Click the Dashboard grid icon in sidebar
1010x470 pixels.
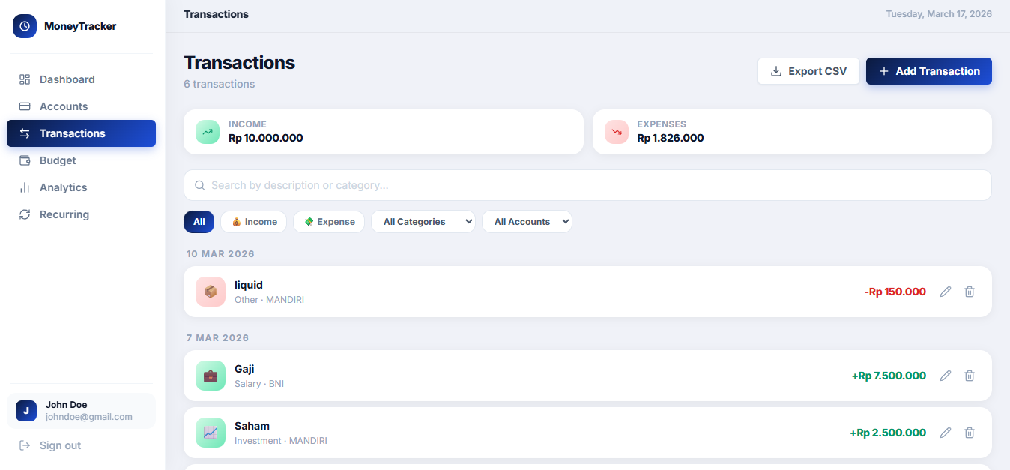(x=25, y=79)
